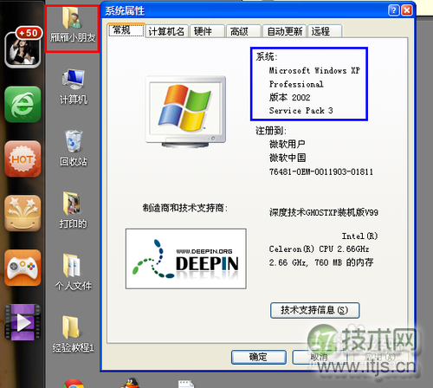Image resolution: width=433 pixels, height=388 pixels.
Task: Open the purple video player dock icon
Action: (23, 322)
